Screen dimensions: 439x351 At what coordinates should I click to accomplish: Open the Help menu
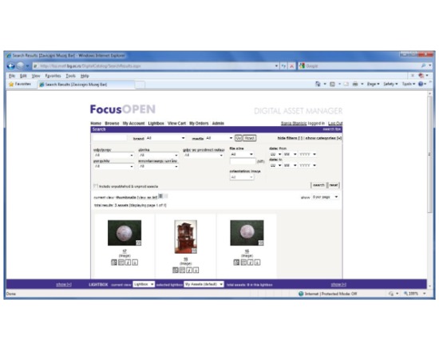coord(85,76)
